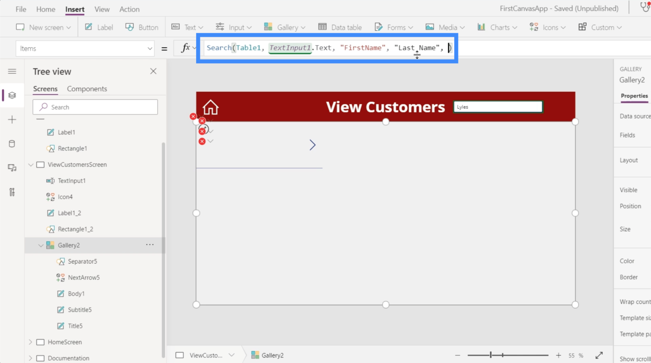The width and height of the screenshot is (651, 363).
Task: Select the Tree view layers icon
Action: tap(12, 95)
